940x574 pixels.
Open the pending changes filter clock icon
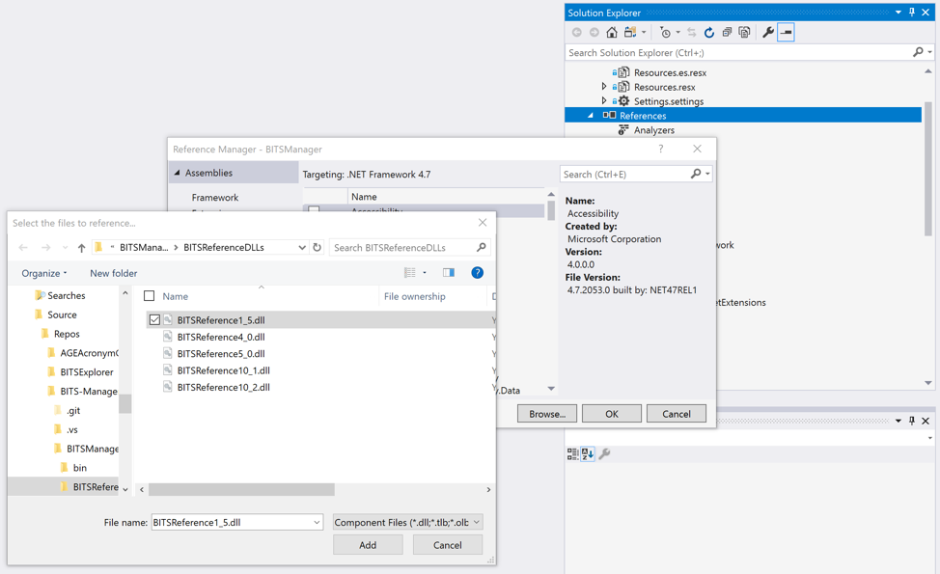(x=665, y=33)
